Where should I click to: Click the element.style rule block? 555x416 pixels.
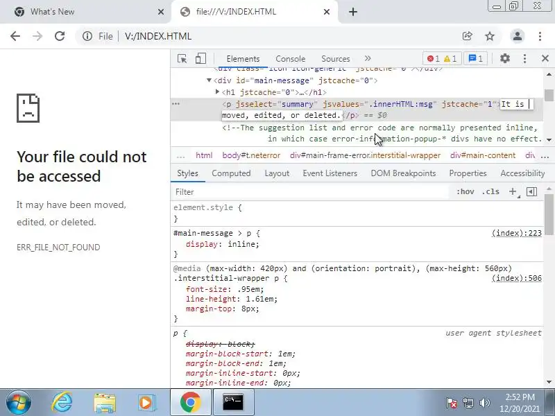point(357,214)
